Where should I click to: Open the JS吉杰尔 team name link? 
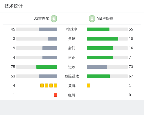pos(42,18)
